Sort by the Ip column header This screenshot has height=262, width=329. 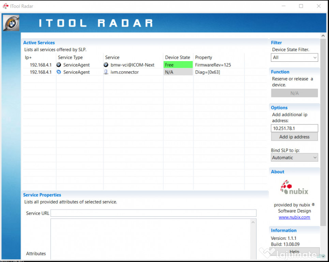40,57
